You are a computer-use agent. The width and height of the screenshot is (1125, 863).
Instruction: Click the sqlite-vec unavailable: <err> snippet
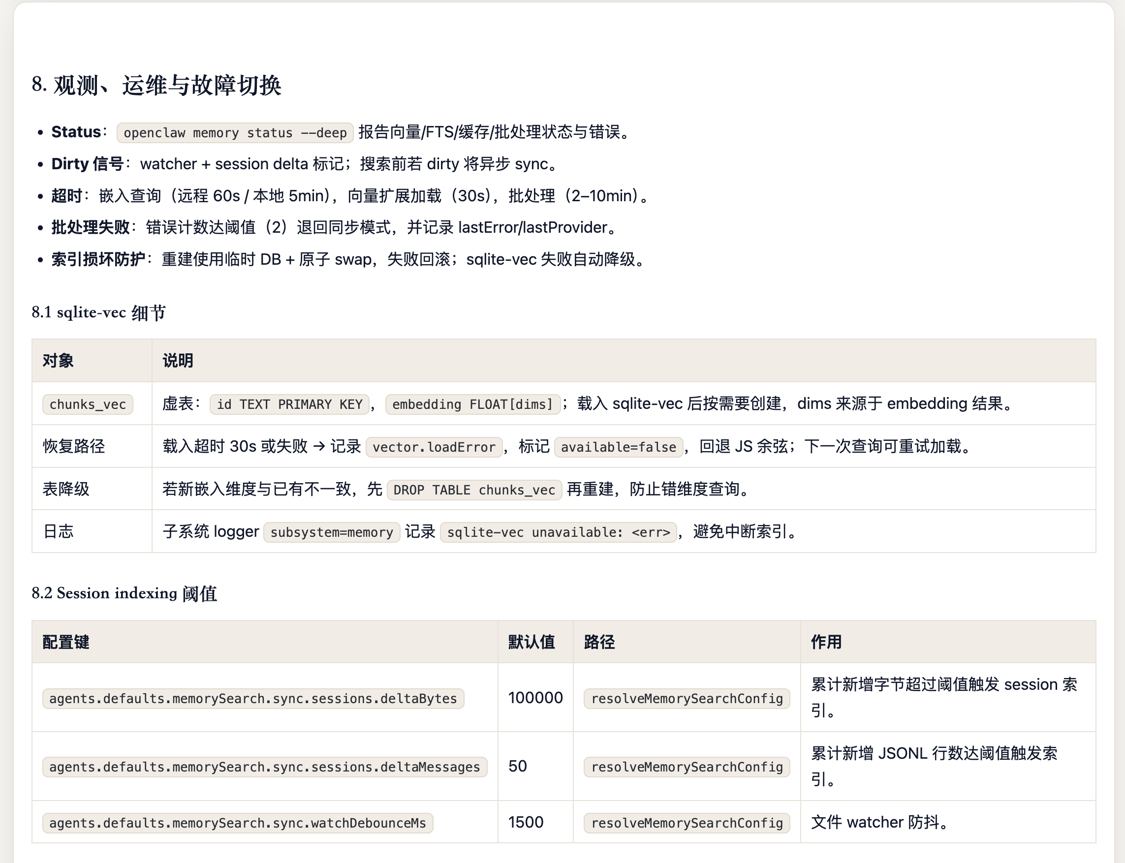point(558,532)
